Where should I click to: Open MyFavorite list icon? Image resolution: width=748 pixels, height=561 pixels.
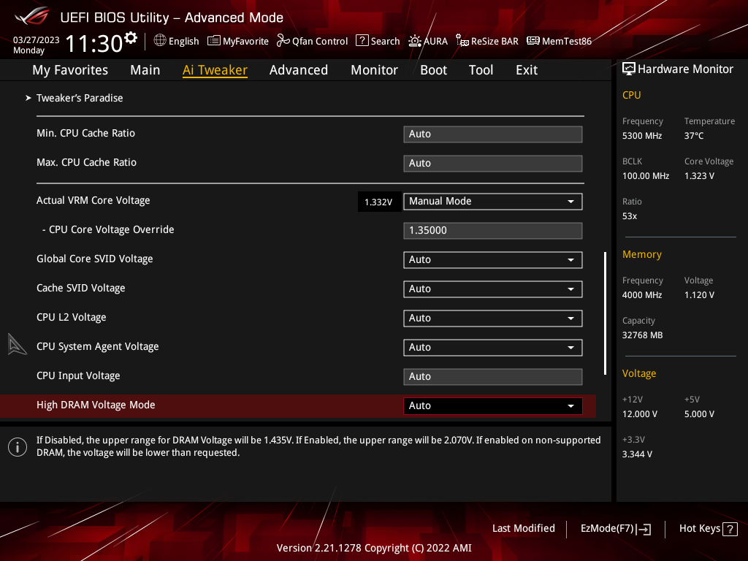214,41
